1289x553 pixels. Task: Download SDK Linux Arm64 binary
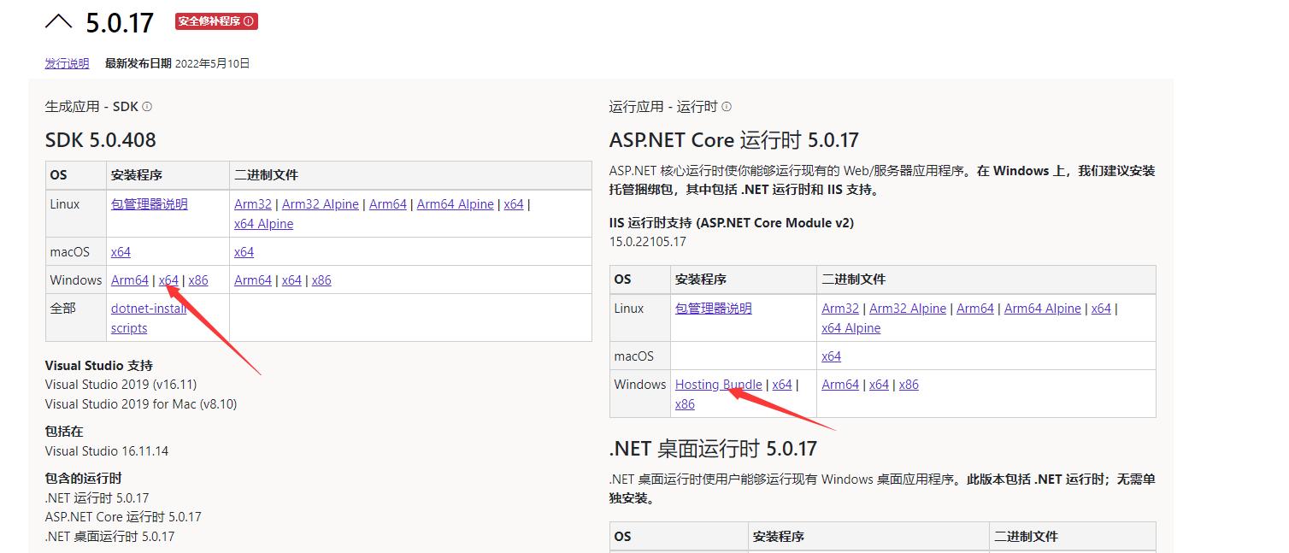[x=388, y=204]
